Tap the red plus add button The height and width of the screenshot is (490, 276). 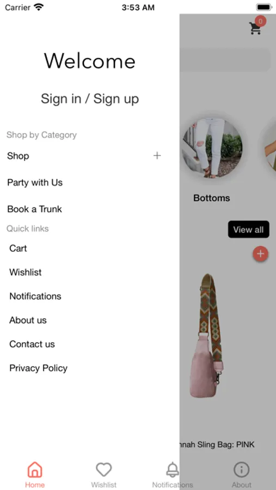pyautogui.click(x=260, y=254)
